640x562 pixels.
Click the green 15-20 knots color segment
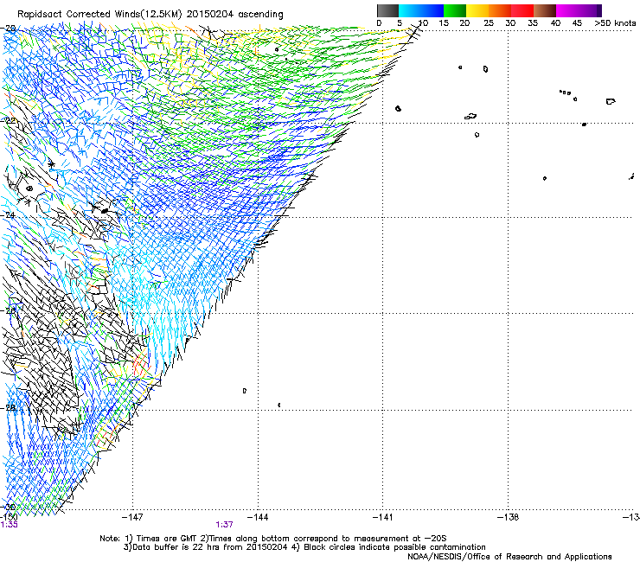pos(455,10)
